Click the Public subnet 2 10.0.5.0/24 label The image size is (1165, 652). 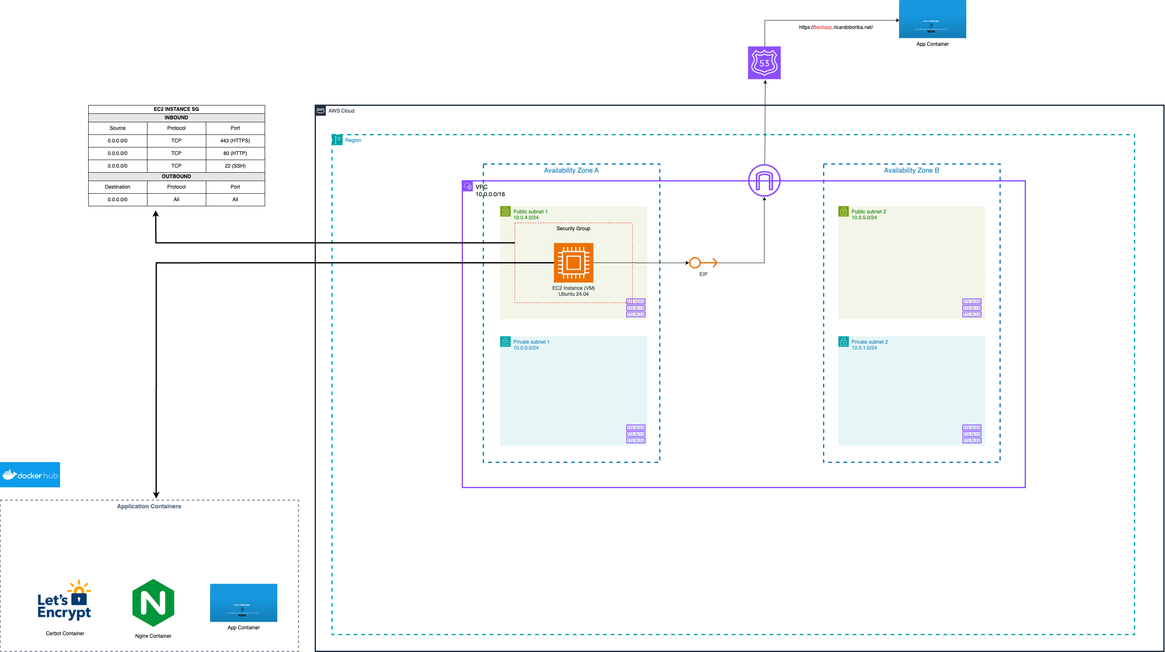869,214
